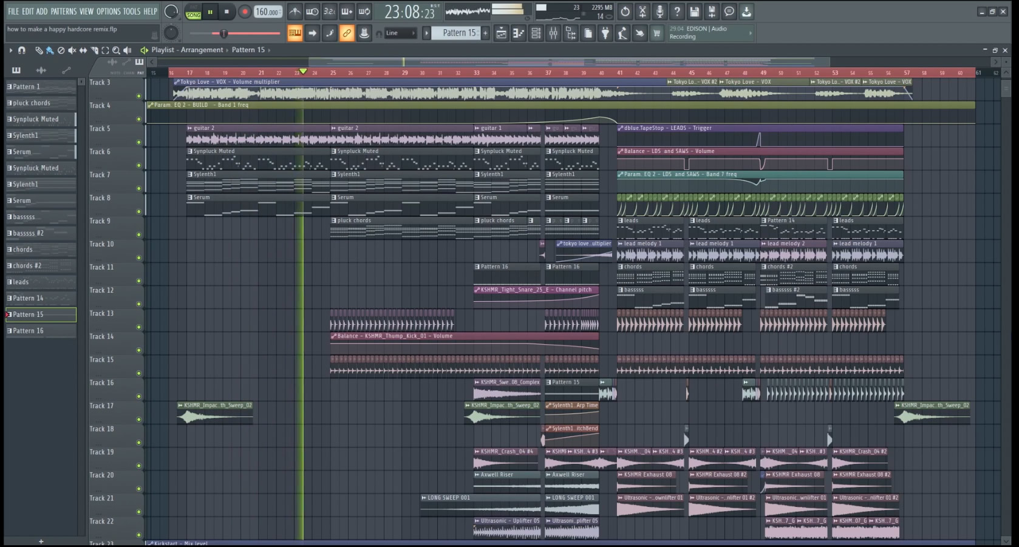Expand breadcrumb arrow after Pattern 15

(x=269, y=50)
